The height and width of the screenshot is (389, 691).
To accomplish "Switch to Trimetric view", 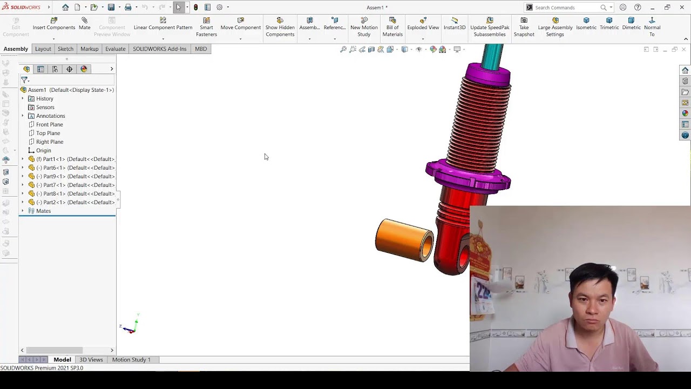I will (x=609, y=24).
